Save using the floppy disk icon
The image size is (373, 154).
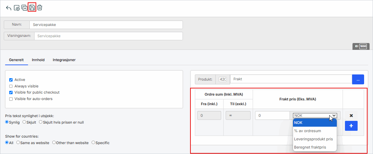(32, 8)
